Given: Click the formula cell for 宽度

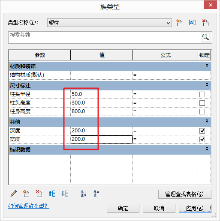Looking at the screenshot, I should pos(166,139).
